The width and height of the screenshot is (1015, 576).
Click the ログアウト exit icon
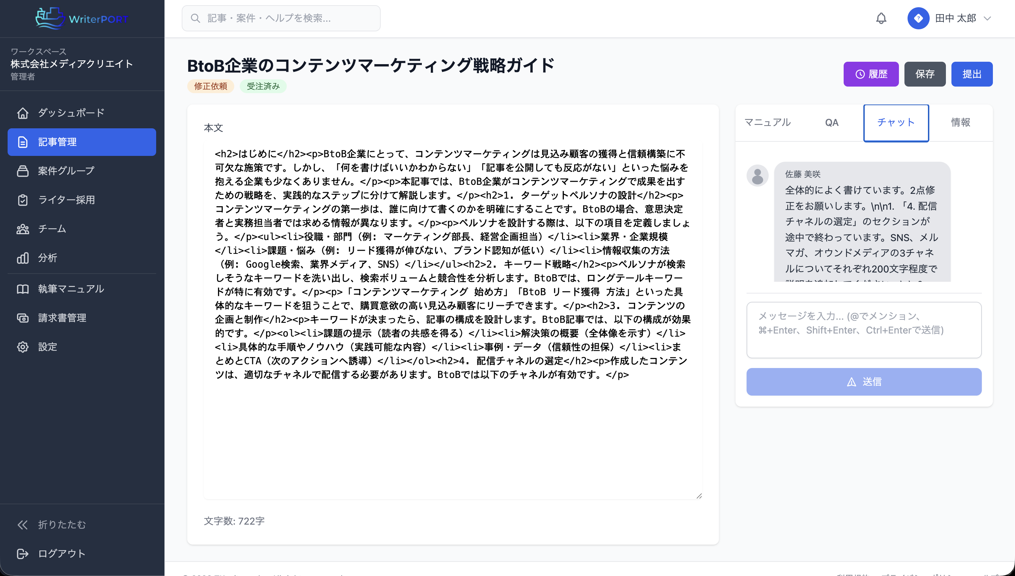click(23, 554)
